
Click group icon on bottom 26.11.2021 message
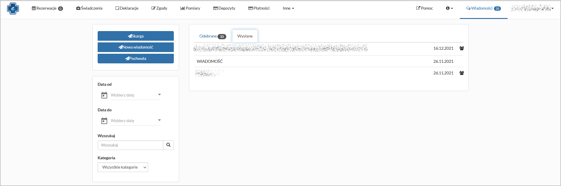[x=462, y=73]
